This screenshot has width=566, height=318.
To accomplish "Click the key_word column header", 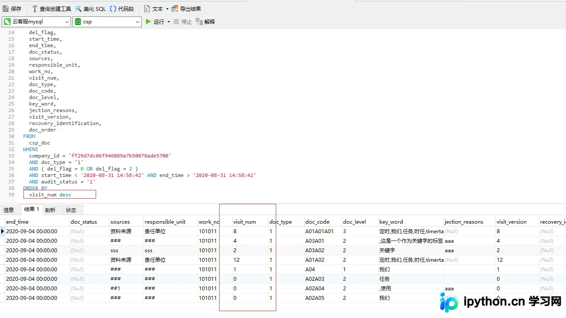I will click(411, 222).
